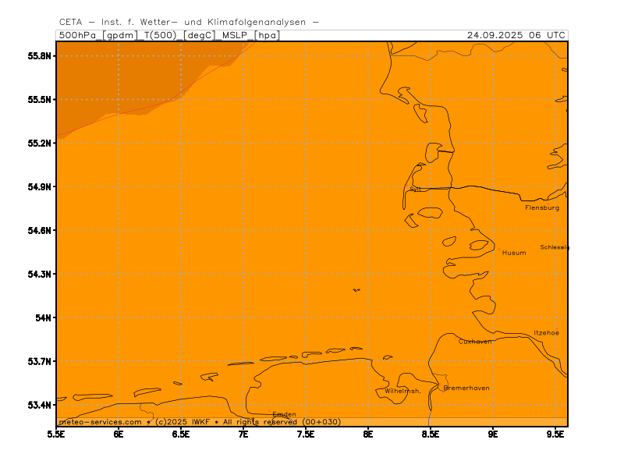This screenshot has height=468, width=624.
Task: Click the 55.5N latitude label
Action: tap(40, 100)
